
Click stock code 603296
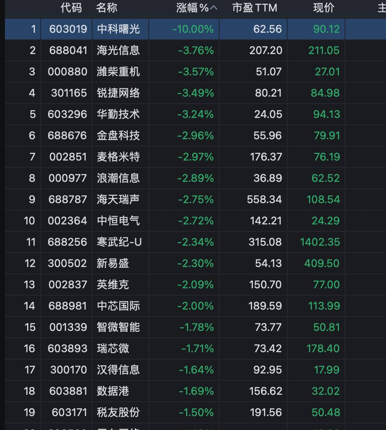click(68, 114)
